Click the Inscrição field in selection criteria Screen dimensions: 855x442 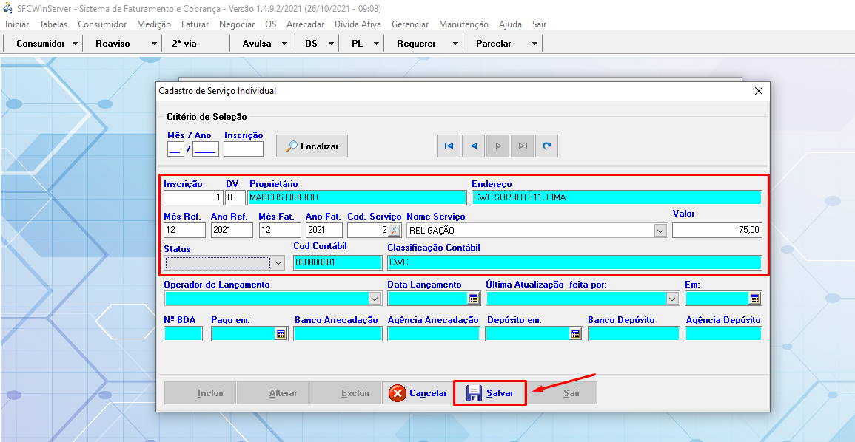(243, 149)
